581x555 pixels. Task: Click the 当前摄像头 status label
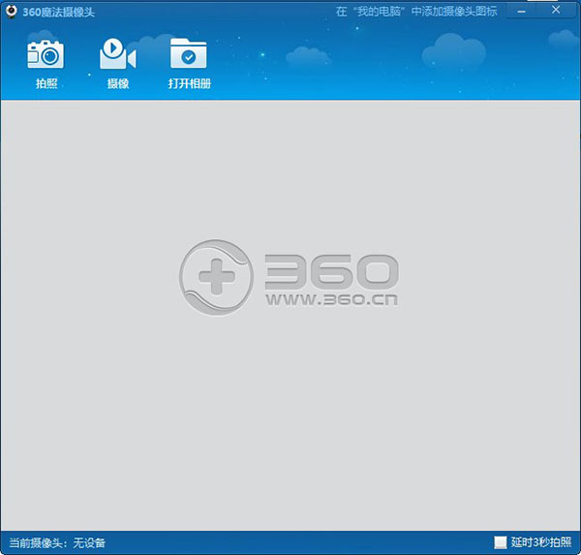37,542
